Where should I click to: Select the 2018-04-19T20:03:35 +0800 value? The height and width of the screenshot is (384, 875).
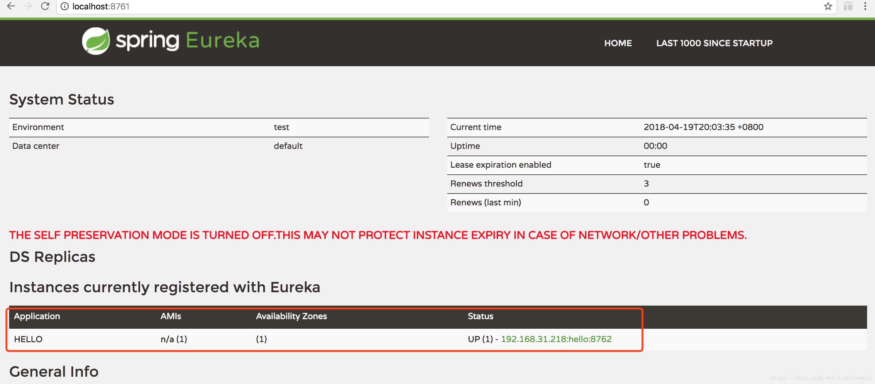703,127
